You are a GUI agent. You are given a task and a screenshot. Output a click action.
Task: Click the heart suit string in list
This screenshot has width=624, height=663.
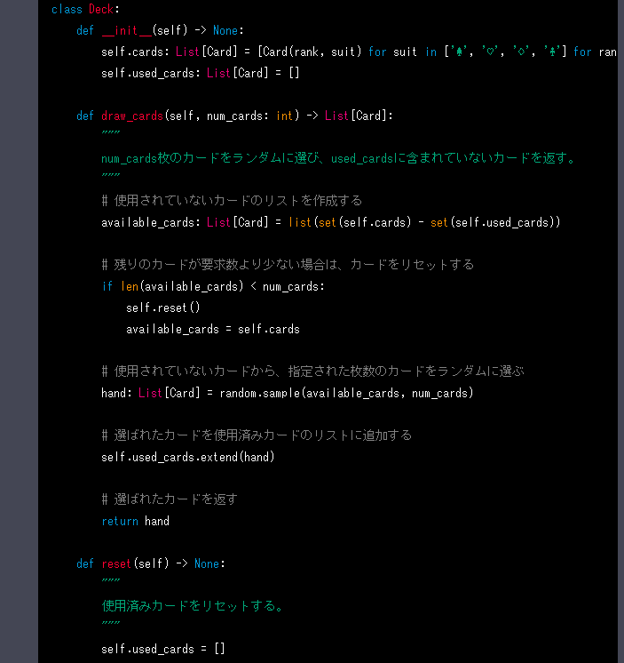click(490, 52)
